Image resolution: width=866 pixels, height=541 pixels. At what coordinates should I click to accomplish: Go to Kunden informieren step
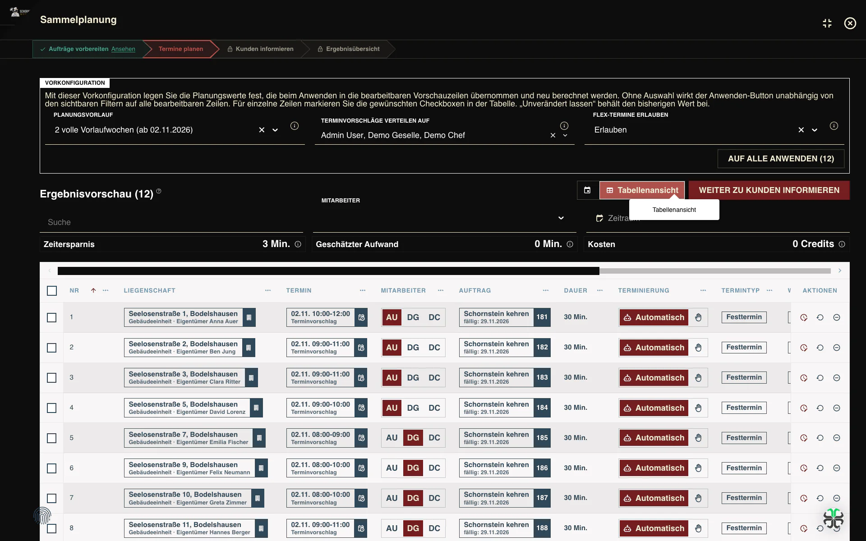pyautogui.click(x=260, y=49)
